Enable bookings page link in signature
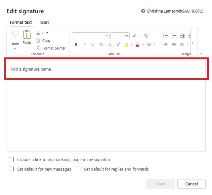The image size is (212, 195). click(x=12, y=160)
